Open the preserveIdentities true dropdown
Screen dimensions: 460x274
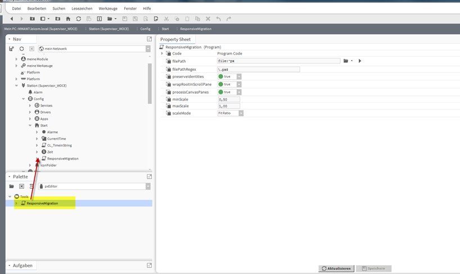click(239, 76)
